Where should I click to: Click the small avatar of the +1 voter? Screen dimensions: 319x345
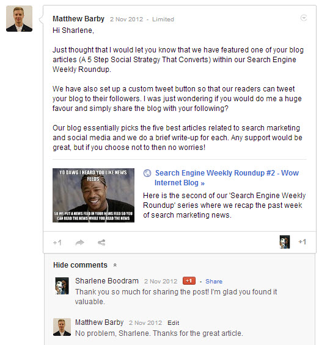[x=285, y=242]
